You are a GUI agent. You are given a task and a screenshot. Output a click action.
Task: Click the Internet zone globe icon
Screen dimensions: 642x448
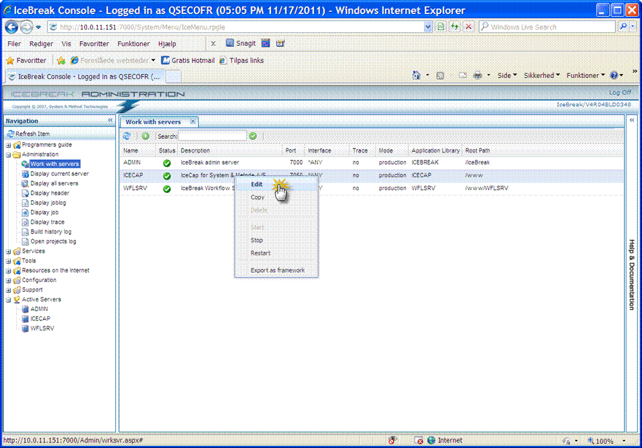click(431, 440)
